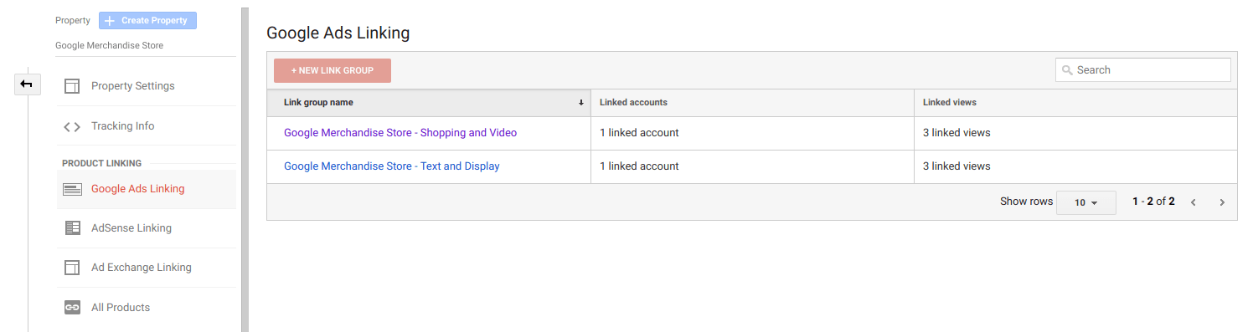Viewport: 1253px width, 332px height.
Task: Click the Google Ads Linking icon
Action: click(x=72, y=189)
